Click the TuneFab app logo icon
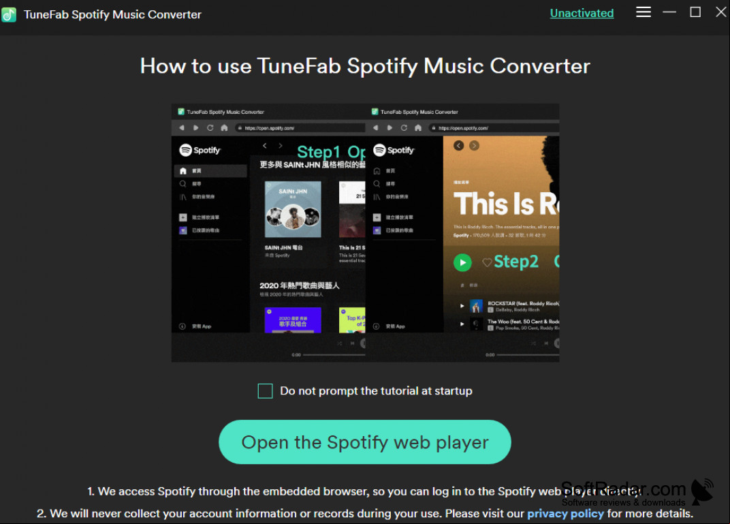The image size is (730, 524). coord(9,15)
